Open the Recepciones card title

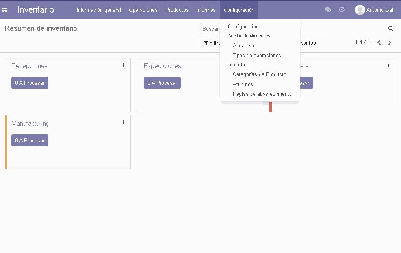(30, 66)
